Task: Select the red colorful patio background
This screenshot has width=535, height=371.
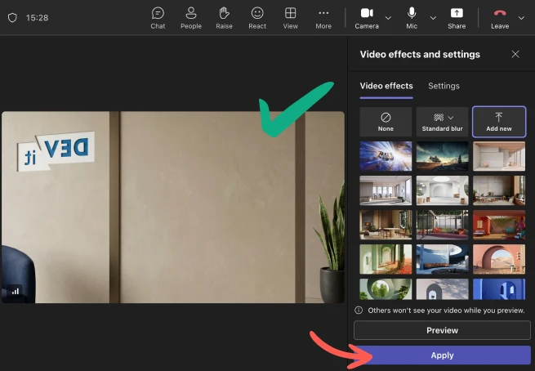Action: click(x=499, y=225)
